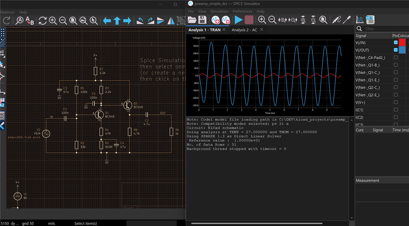Zoom out on schematic
Viewport: 409px width, 226px height.
[x=63, y=21]
